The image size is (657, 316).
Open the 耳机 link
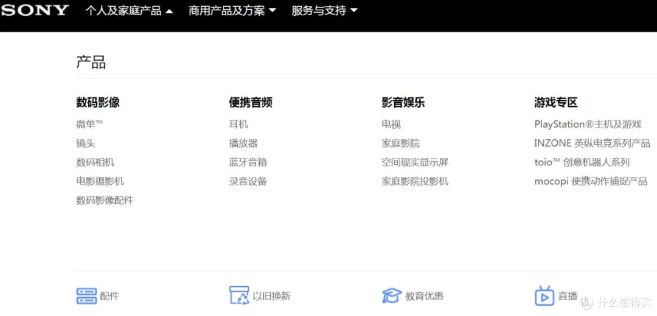[x=238, y=125]
